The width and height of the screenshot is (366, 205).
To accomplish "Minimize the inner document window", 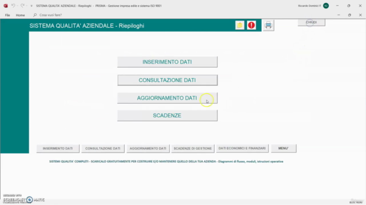I will point(339,15).
